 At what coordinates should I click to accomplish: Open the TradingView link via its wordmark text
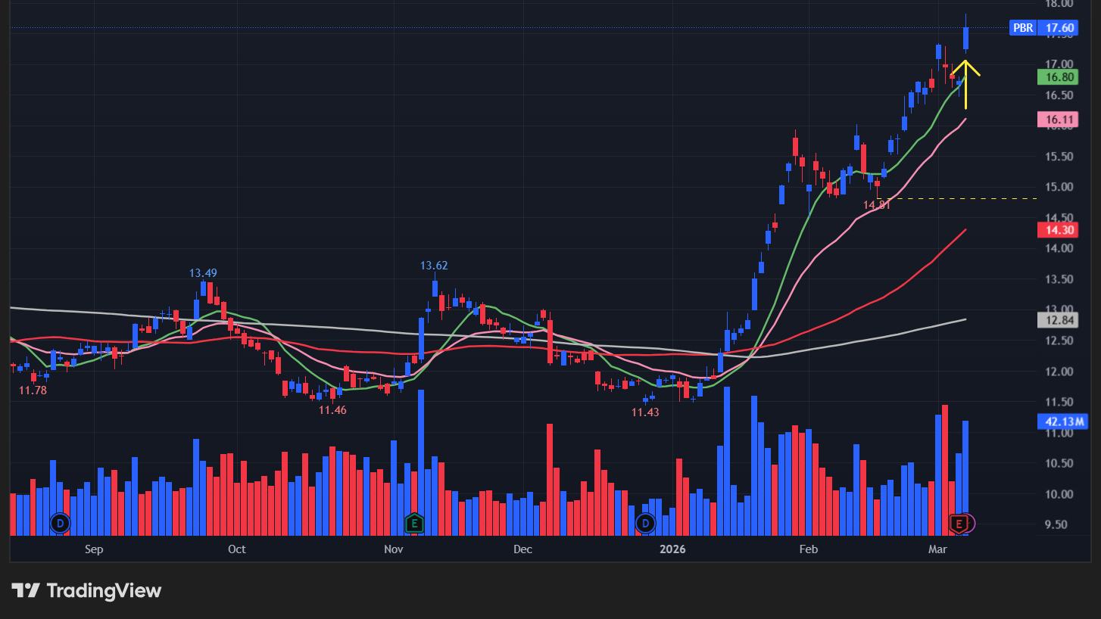click(x=103, y=591)
